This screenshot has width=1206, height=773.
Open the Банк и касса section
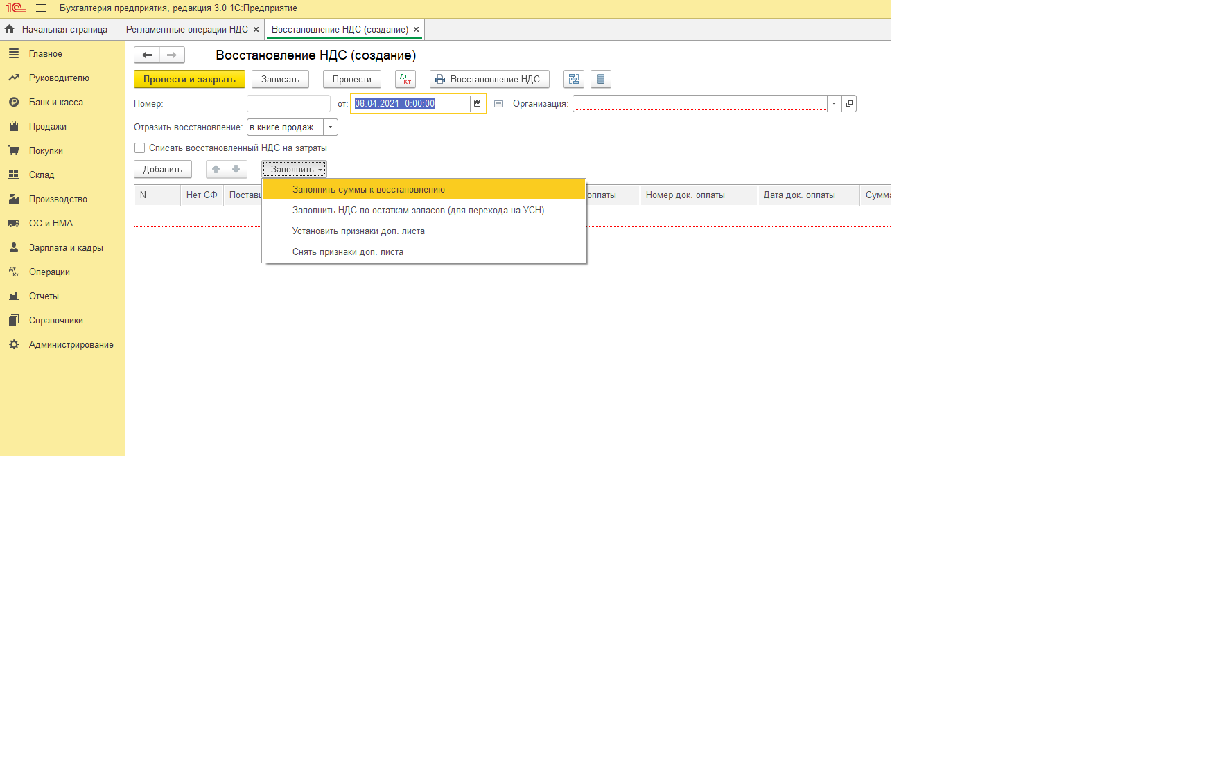[x=55, y=103]
